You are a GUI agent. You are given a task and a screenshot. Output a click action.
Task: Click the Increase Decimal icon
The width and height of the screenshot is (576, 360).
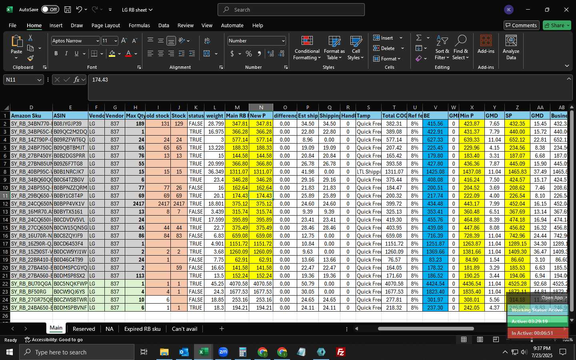tap(271, 54)
